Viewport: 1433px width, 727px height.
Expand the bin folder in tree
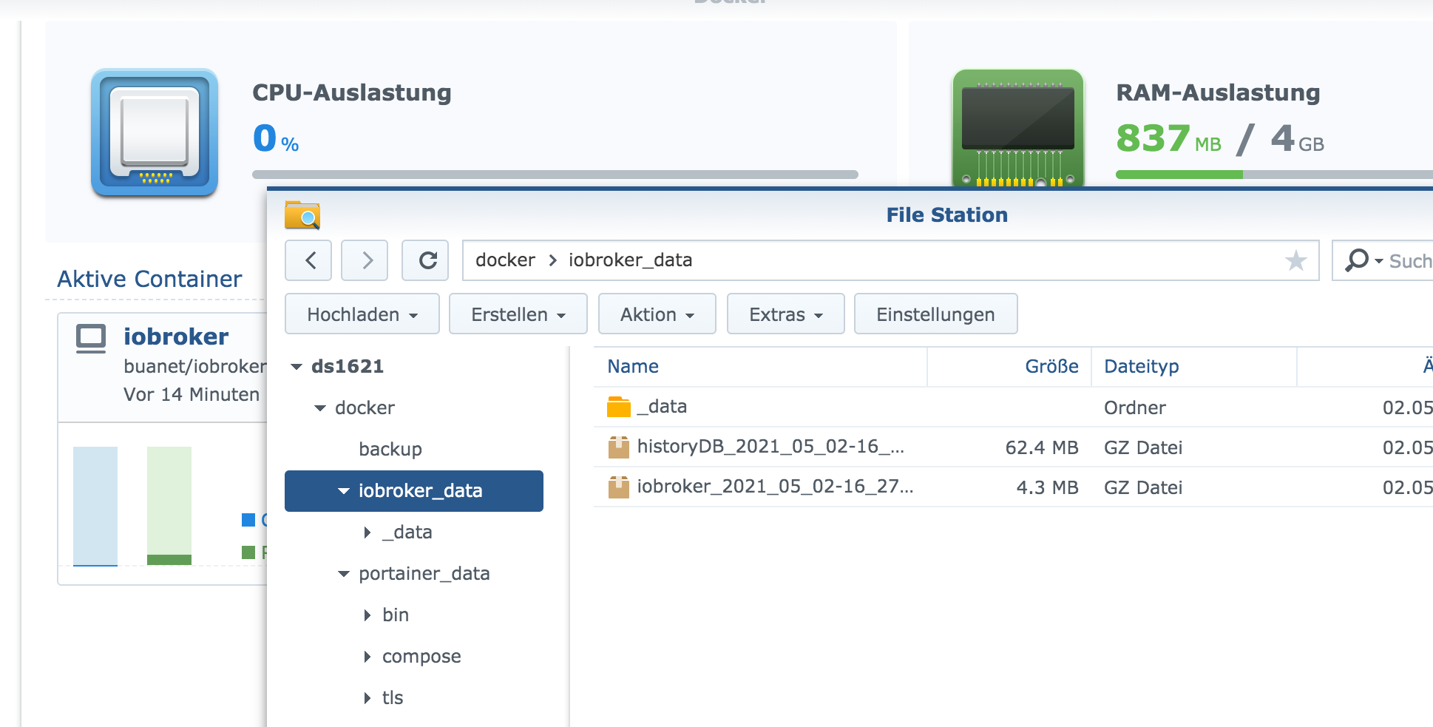(x=367, y=615)
